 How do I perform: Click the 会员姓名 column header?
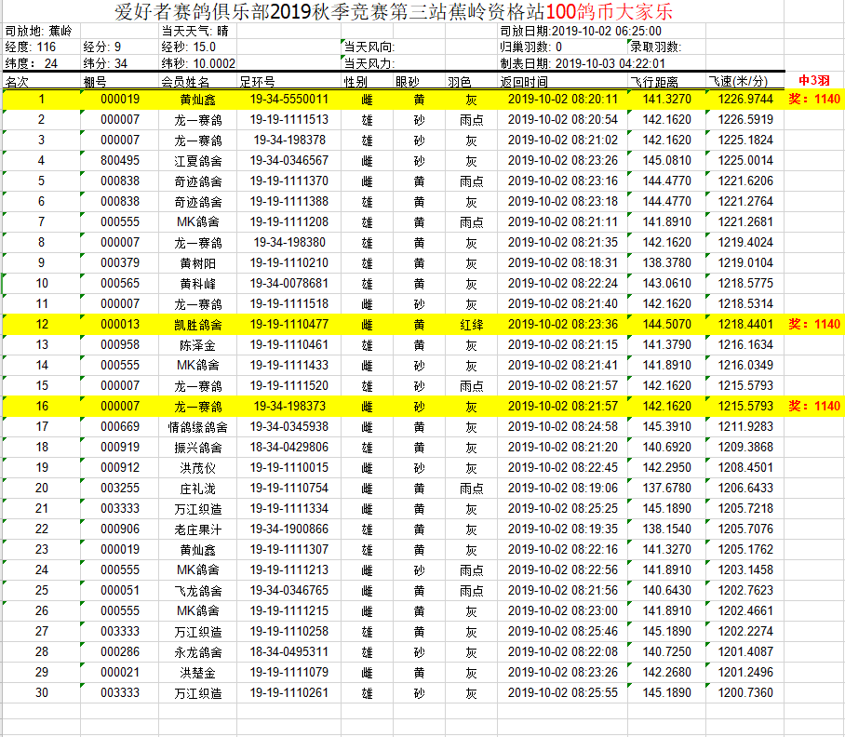(x=185, y=82)
